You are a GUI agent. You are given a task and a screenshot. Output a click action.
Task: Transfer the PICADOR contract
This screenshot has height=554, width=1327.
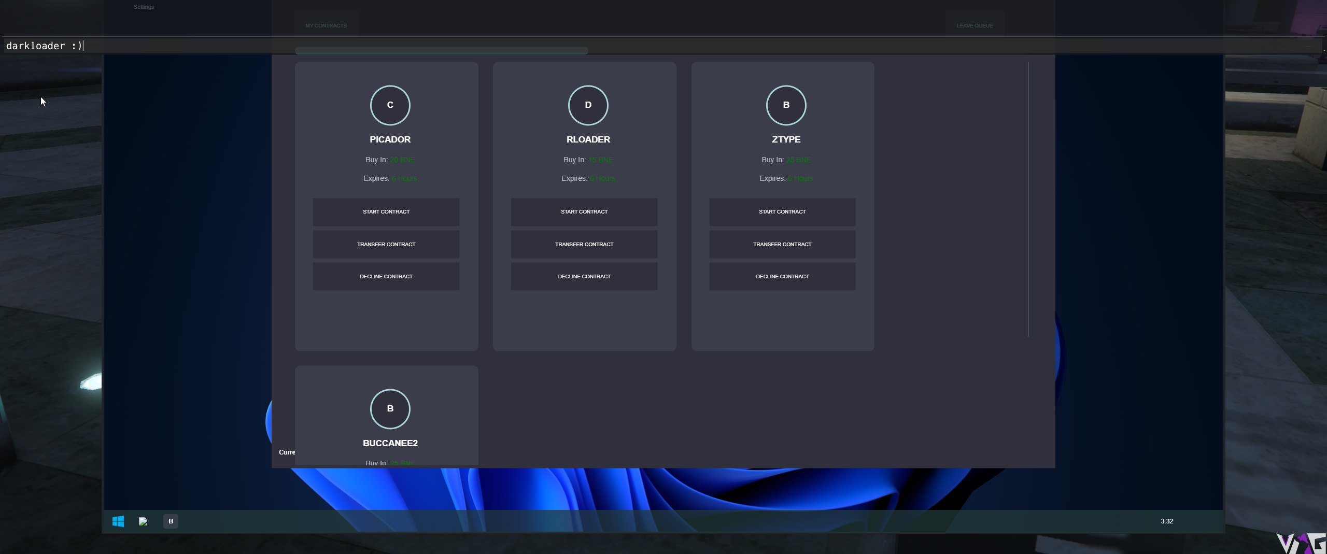[386, 245]
